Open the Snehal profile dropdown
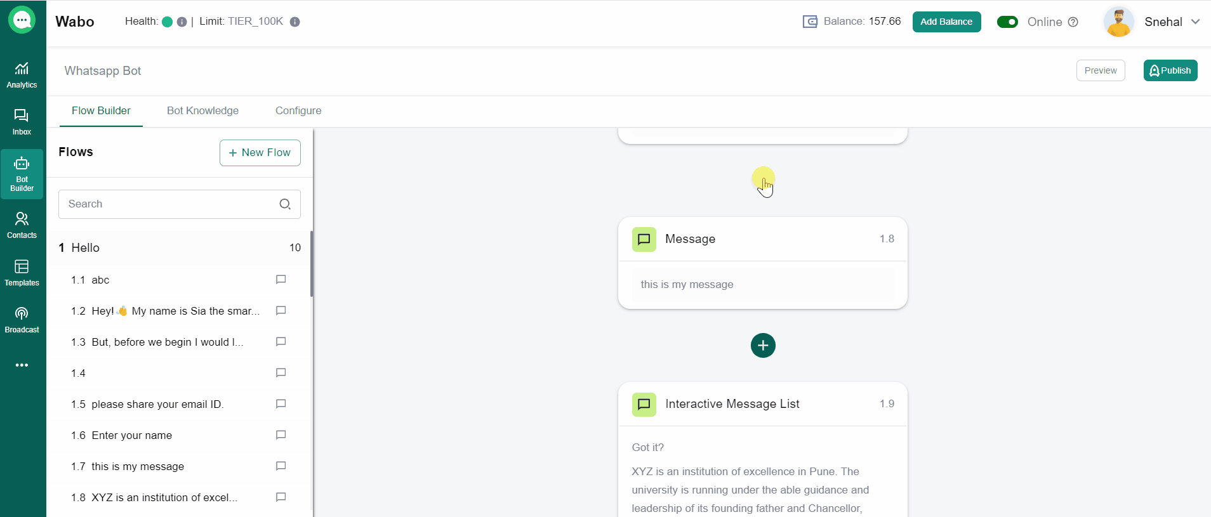The height and width of the screenshot is (517, 1211). (1195, 22)
